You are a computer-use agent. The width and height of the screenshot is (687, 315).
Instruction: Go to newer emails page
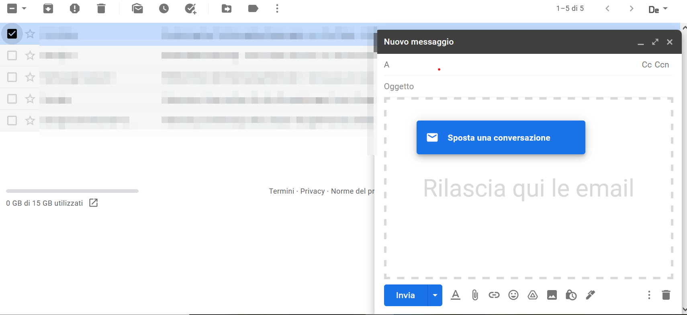607,8
